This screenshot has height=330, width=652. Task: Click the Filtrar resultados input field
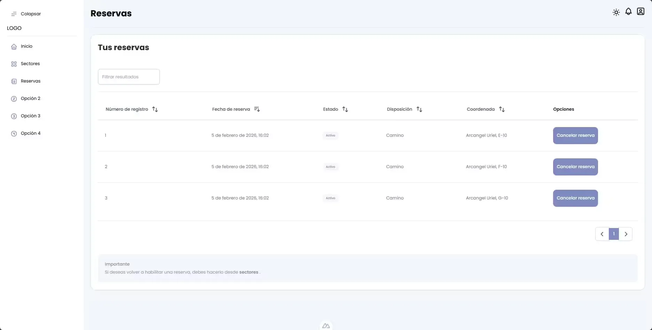pyautogui.click(x=129, y=77)
